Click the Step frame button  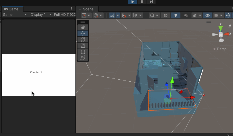[x=151, y=2]
